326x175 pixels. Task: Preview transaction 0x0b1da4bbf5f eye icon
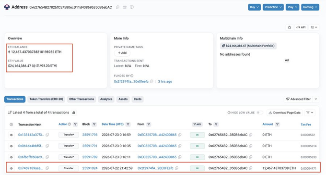(12, 146)
